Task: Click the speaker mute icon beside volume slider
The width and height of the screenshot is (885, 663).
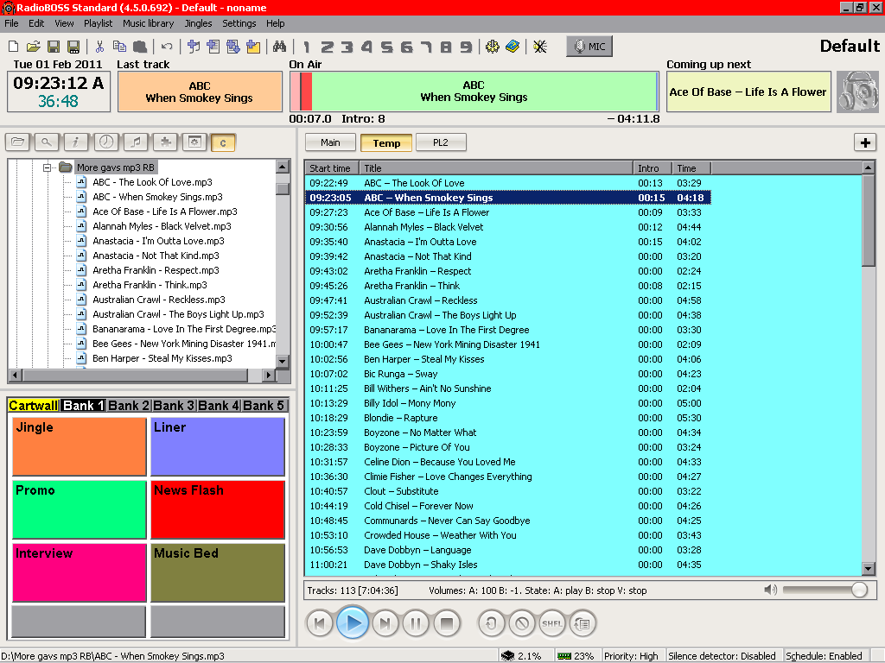Action: (770, 590)
